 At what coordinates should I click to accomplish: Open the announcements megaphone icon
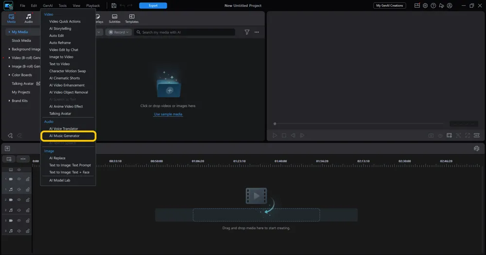tap(441, 5)
